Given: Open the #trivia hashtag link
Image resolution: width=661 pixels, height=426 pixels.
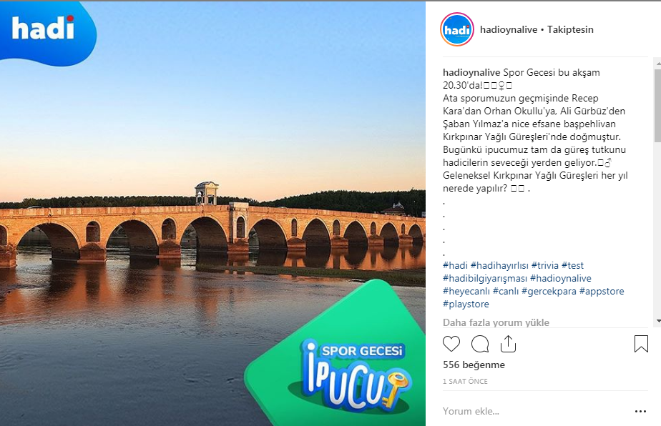Looking at the screenshot, I should [544, 265].
